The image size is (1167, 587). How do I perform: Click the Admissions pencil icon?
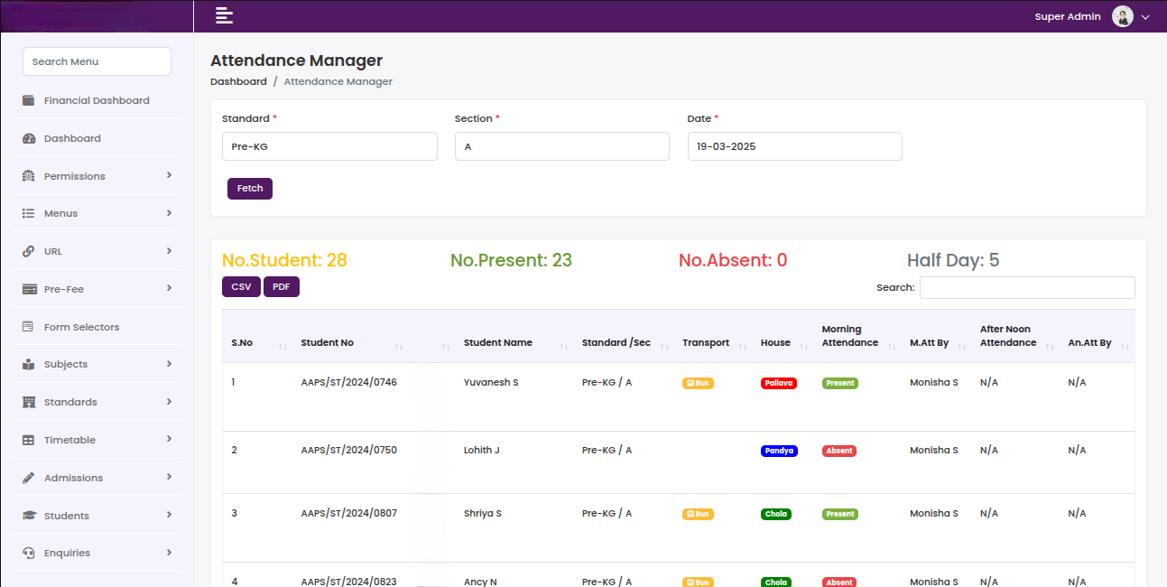28,478
